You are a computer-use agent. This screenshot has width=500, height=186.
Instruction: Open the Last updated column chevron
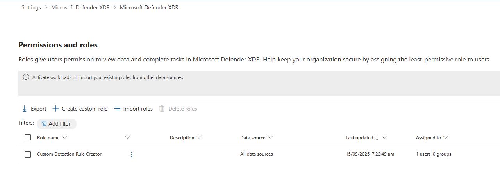(x=384, y=137)
